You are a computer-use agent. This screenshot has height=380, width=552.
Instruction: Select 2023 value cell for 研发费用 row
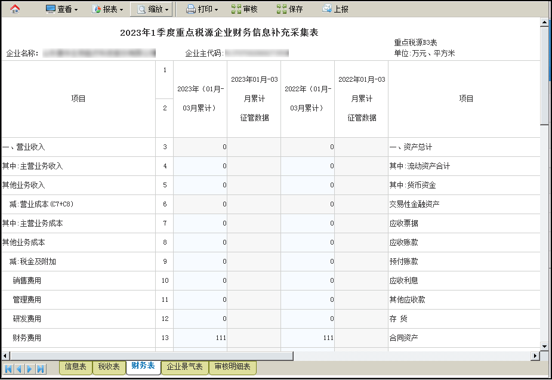(201, 319)
